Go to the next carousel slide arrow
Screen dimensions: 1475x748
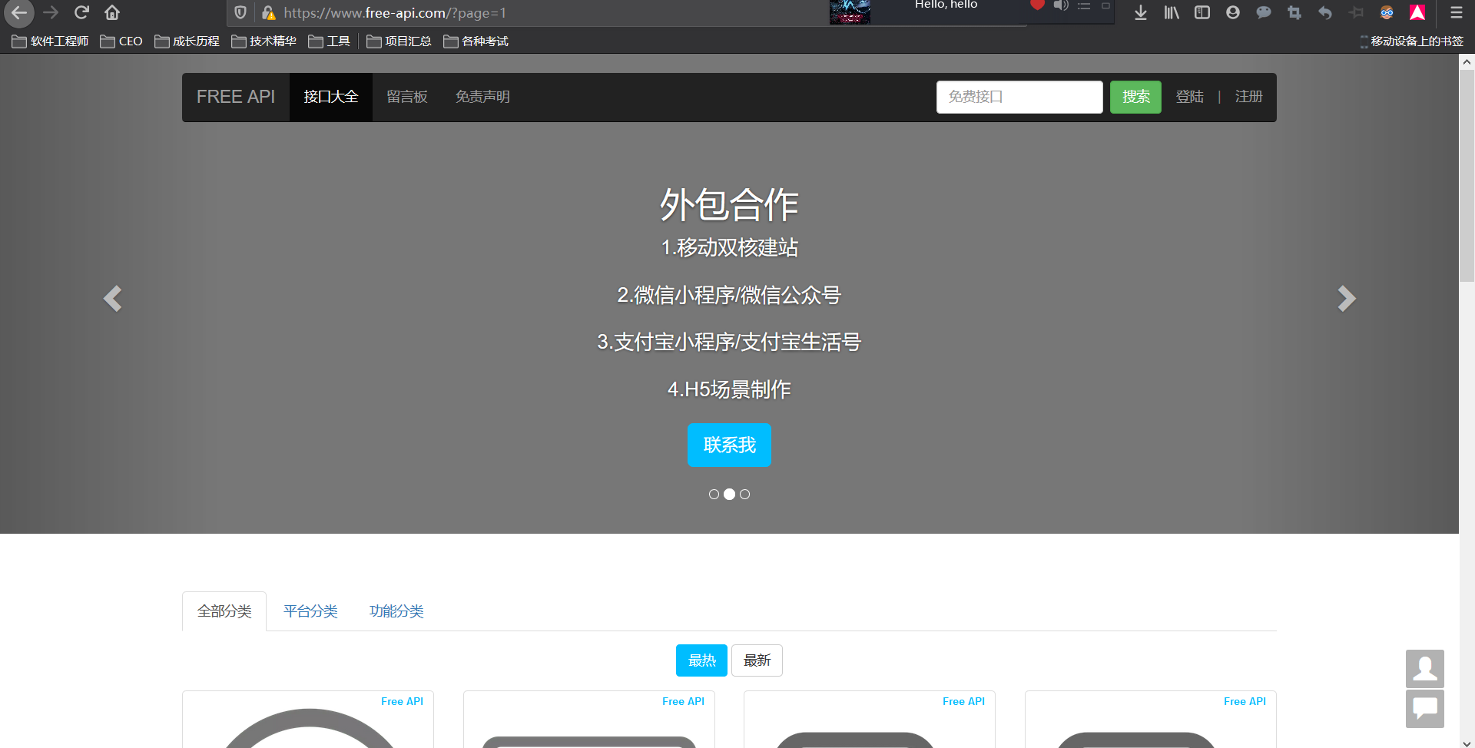pos(1346,298)
